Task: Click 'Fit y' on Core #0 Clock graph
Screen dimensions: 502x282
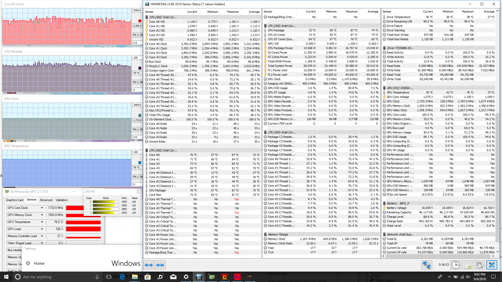Action: 136,35
